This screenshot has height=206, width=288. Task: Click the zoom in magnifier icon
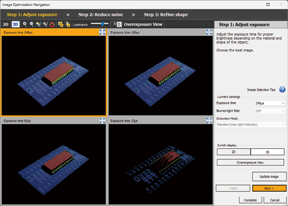click(25, 24)
